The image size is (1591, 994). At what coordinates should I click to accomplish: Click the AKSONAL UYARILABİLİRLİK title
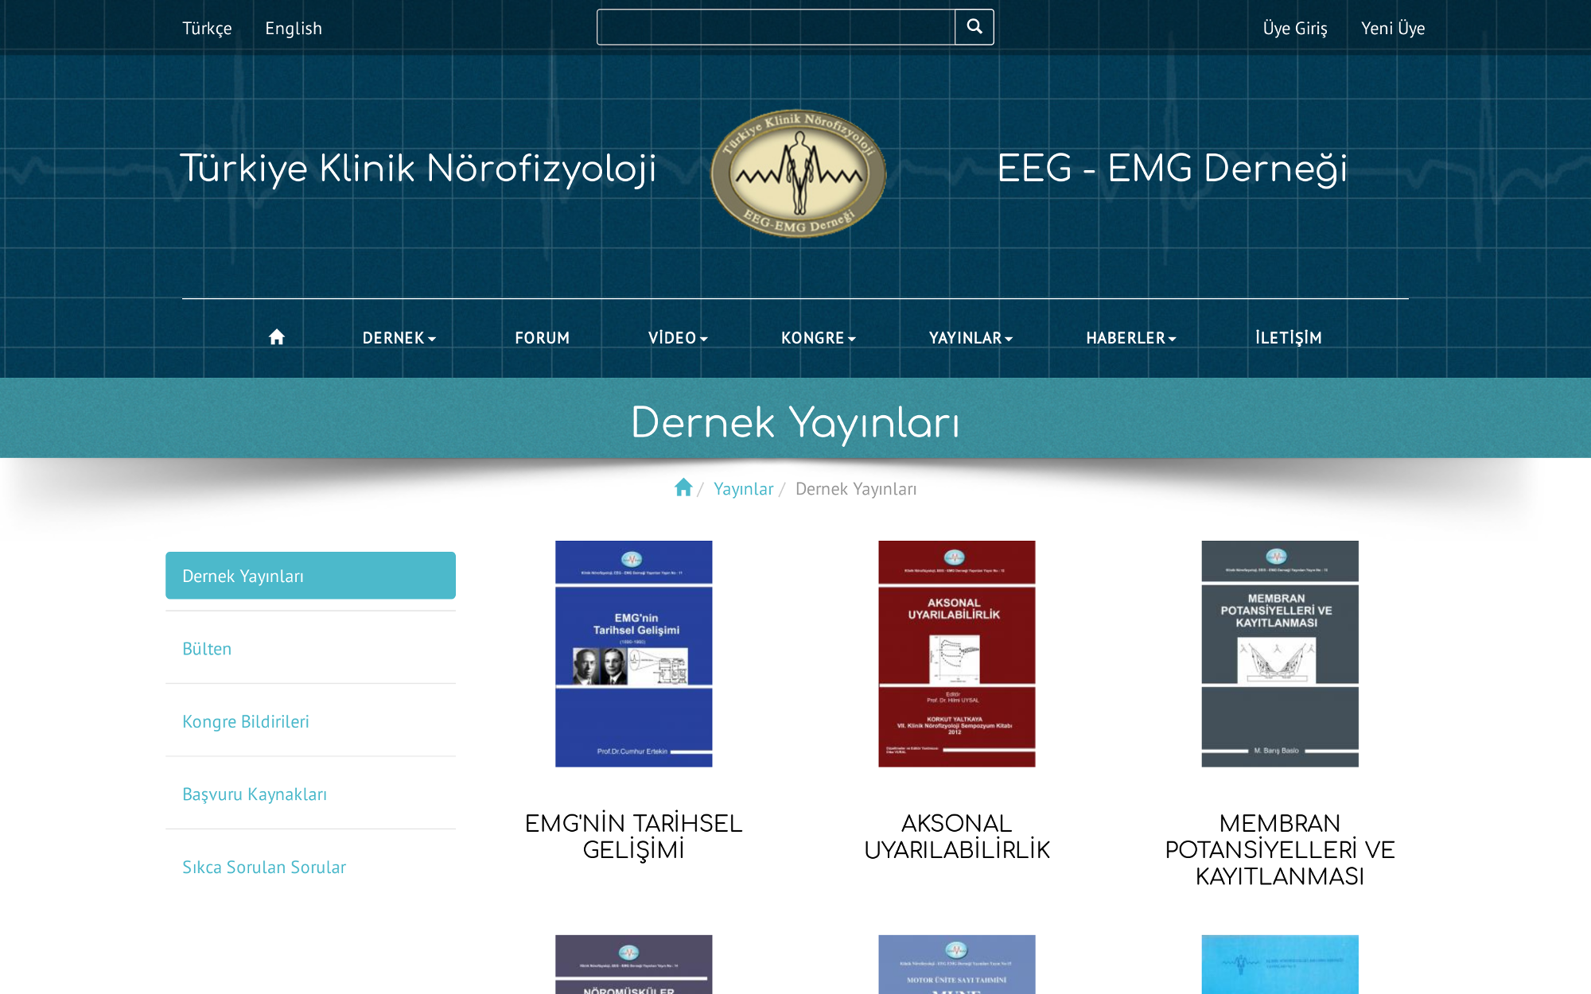click(957, 837)
